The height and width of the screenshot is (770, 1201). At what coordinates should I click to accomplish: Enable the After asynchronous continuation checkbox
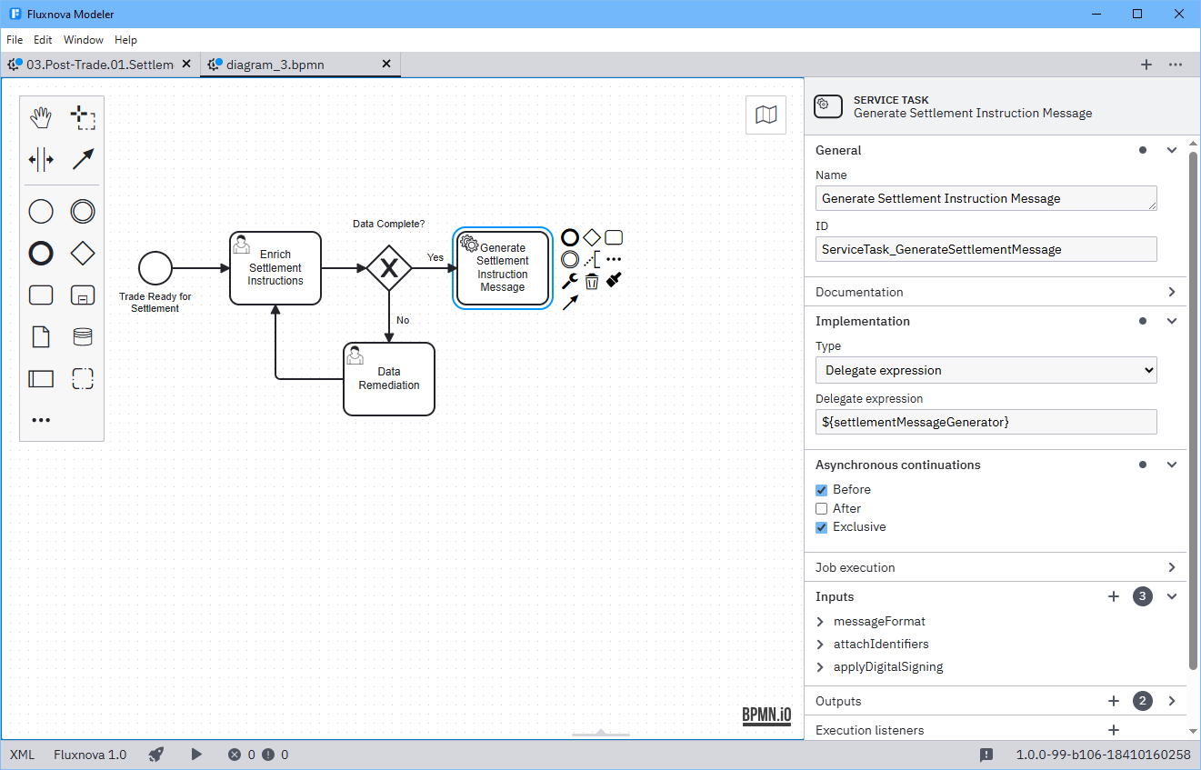(x=822, y=509)
